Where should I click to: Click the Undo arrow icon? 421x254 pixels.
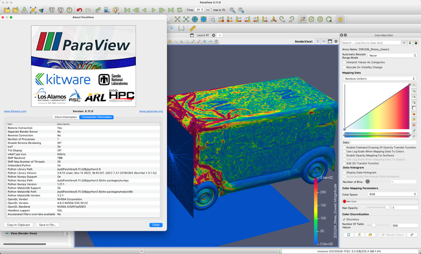tap(79, 10)
